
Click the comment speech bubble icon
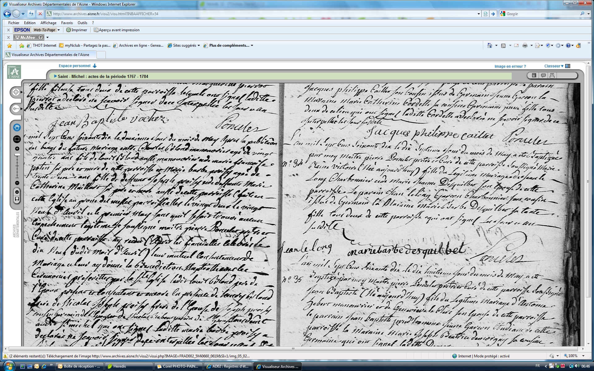(543, 75)
